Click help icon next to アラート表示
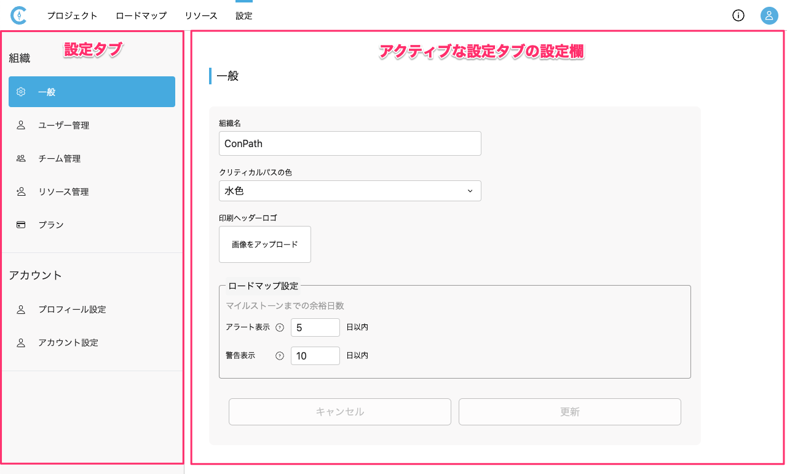Viewport: 787px width, 474px height. [280, 327]
